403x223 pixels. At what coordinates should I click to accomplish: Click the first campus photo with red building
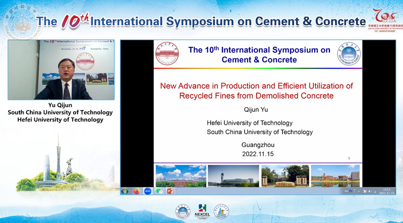coord(181,176)
